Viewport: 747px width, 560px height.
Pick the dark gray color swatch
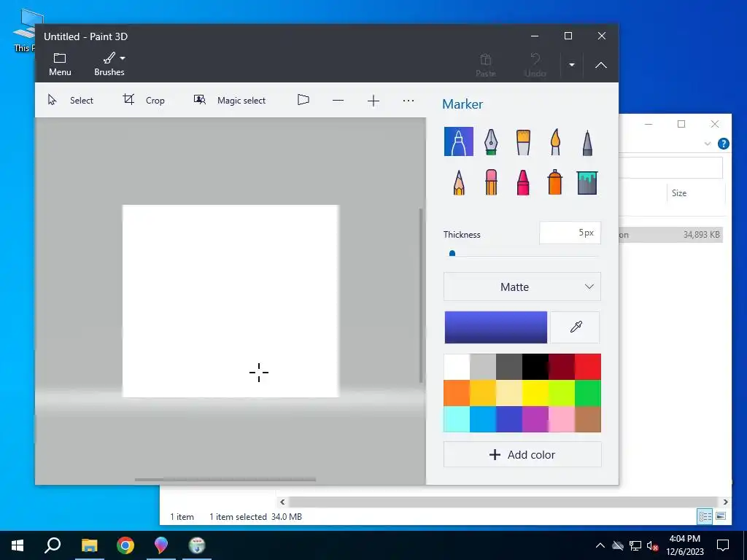tap(508, 367)
